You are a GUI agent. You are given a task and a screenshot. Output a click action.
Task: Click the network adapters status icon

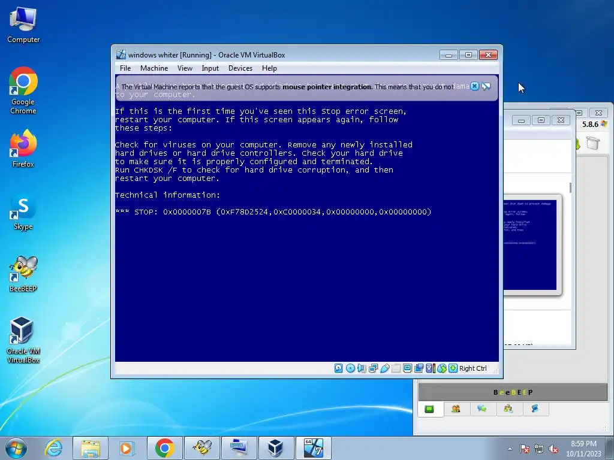(x=373, y=368)
